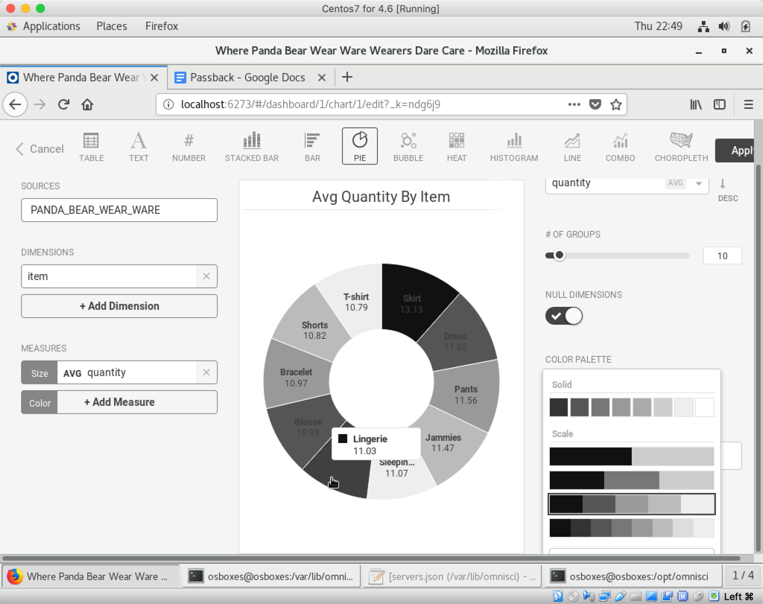Click the Add Measure button for Color
Screen dimensions: 763x604
(x=119, y=402)
